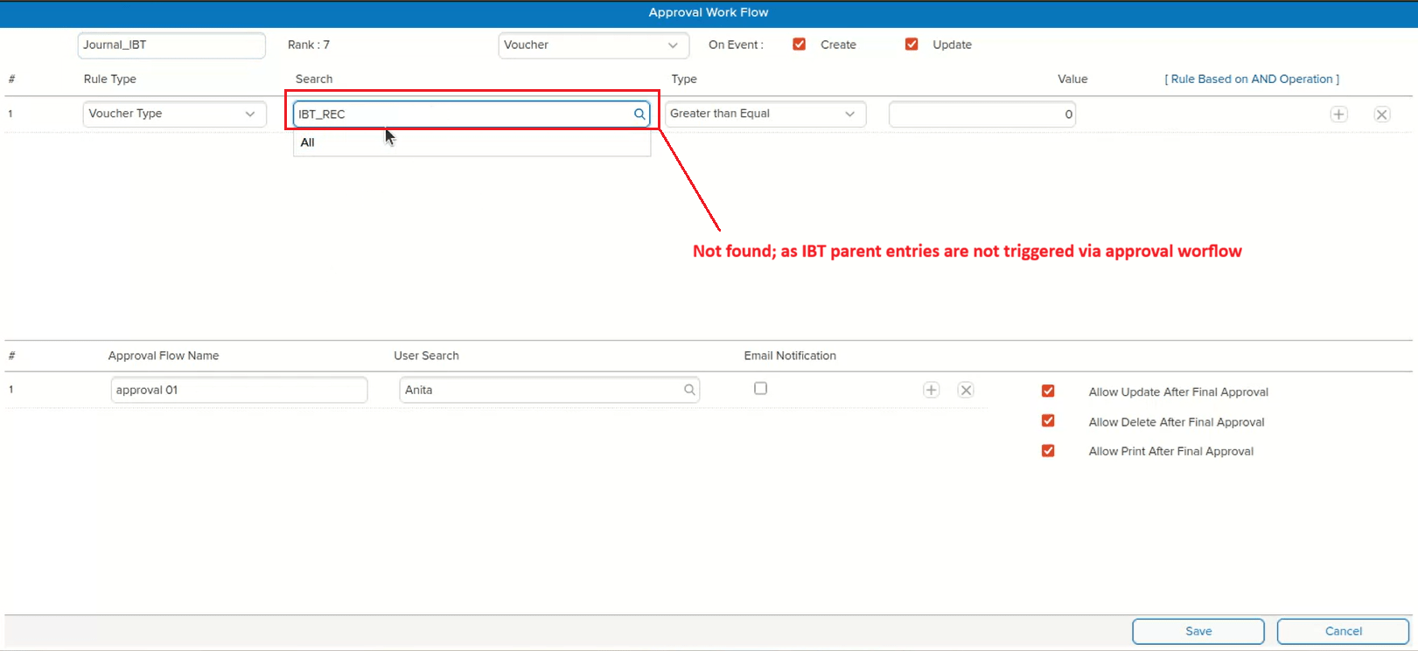Enable Email Notification for approval 01
The height and width of the screenshot is (651, 1418).
[x=760, y=389]
